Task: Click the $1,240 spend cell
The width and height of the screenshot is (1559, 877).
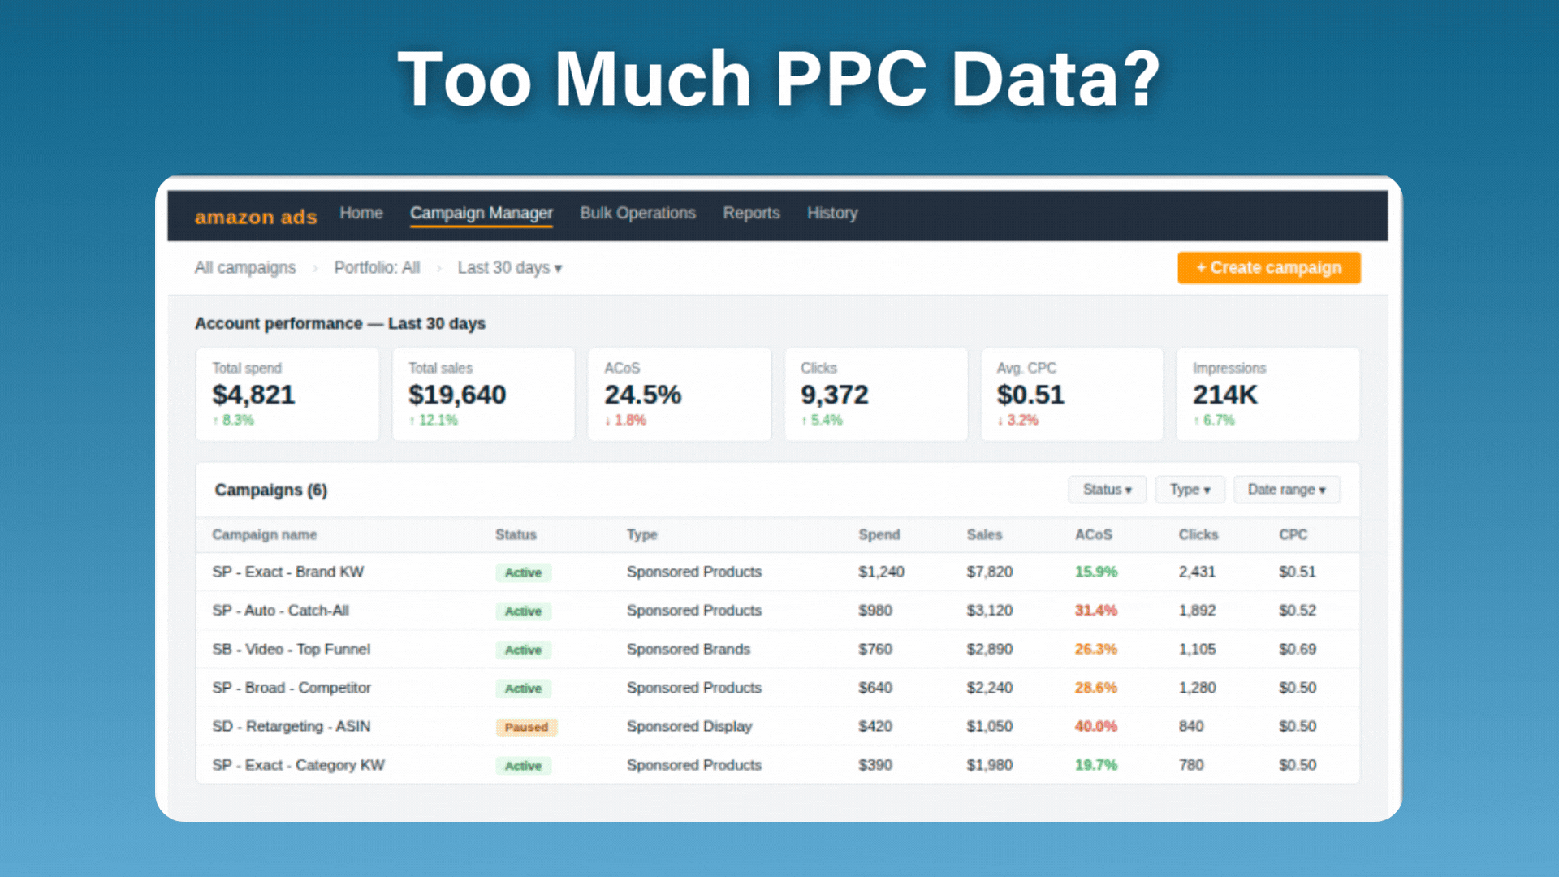Action: (x=881, y=572)
